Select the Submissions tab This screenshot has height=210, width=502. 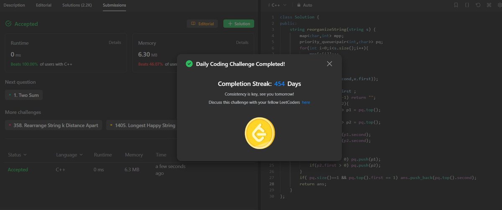(115, 5)
